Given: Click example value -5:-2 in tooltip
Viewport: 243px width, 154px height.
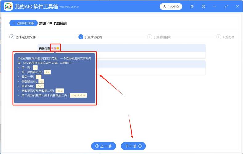Looking at the screenshot, I should 60,91.
